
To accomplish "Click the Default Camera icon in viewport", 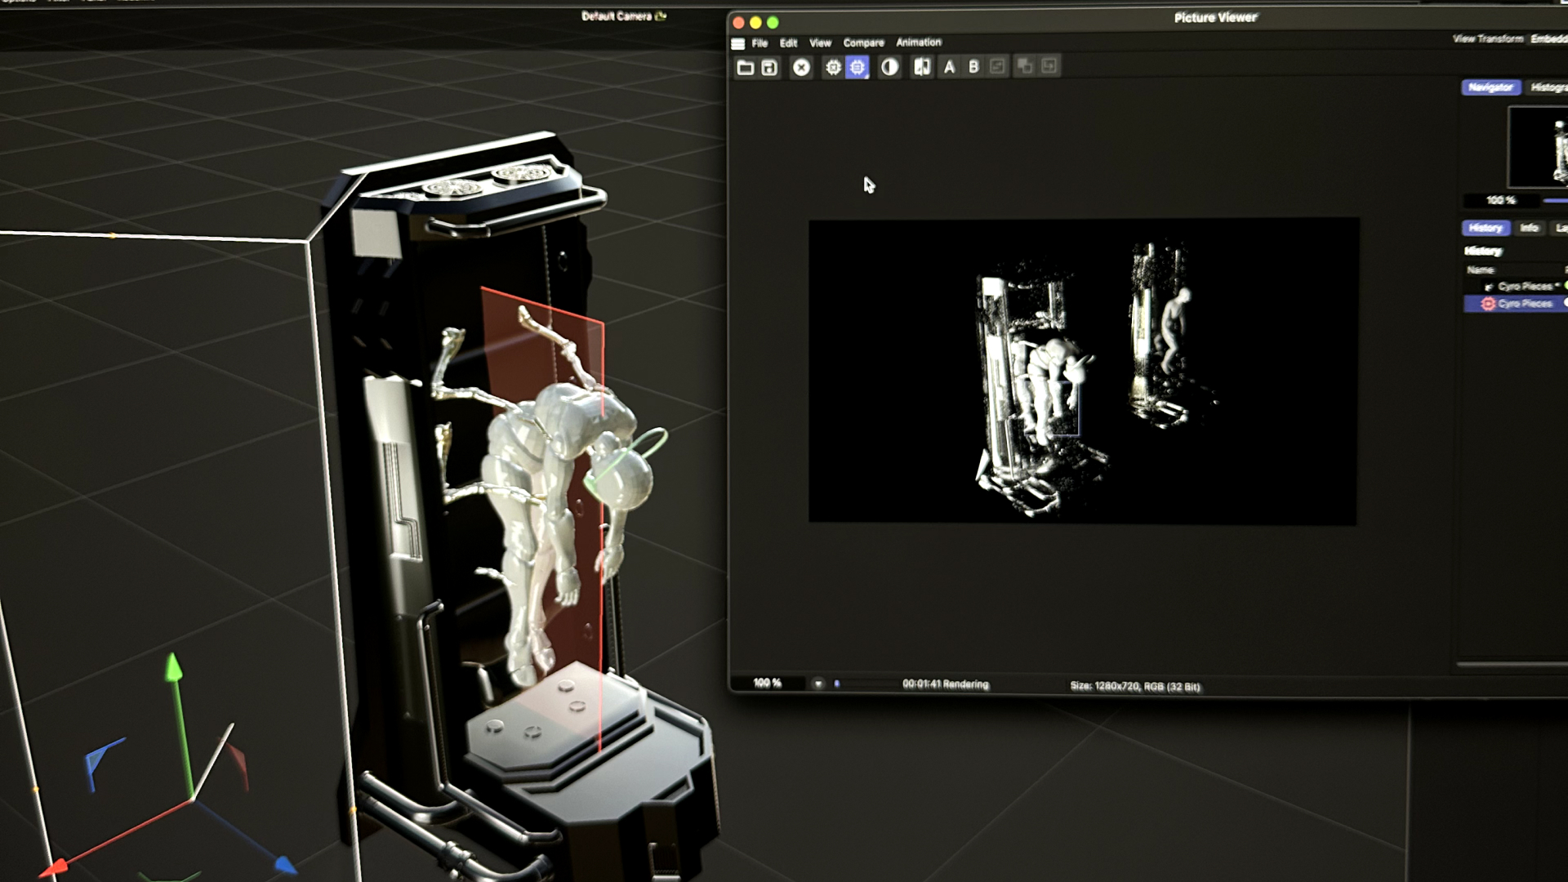I will click(661, 16).
